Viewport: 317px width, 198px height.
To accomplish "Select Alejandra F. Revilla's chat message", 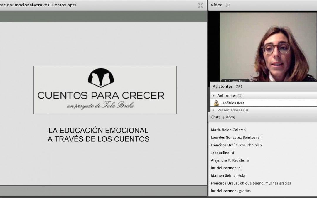I will click(230, 160).
